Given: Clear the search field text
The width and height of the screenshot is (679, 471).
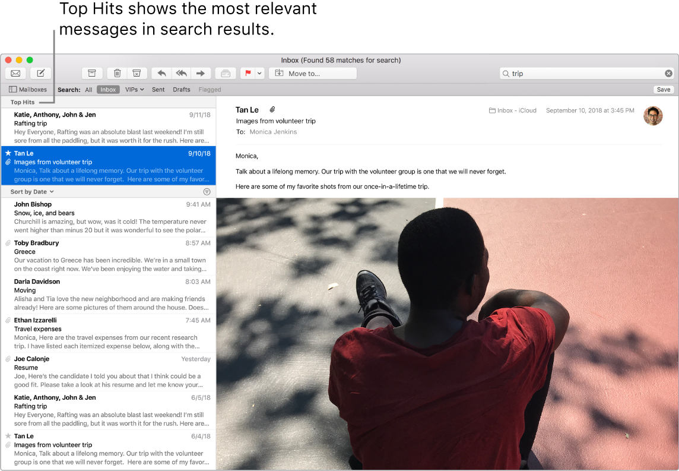Looking at the screenshot, I should tap(668, 73).
